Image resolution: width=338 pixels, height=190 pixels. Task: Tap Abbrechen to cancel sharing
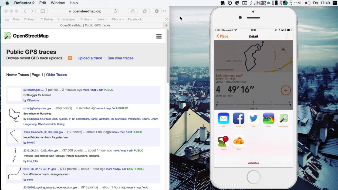pos(253,163)
